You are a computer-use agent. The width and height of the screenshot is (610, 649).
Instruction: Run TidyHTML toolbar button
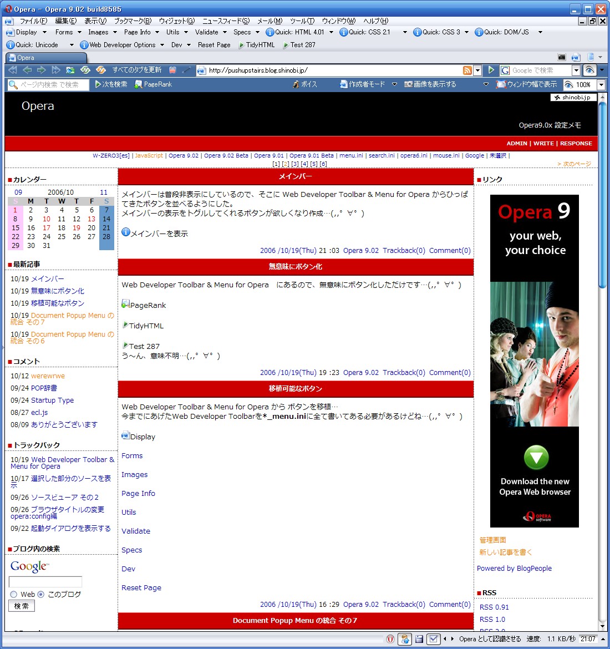click(x=257, y=45)
